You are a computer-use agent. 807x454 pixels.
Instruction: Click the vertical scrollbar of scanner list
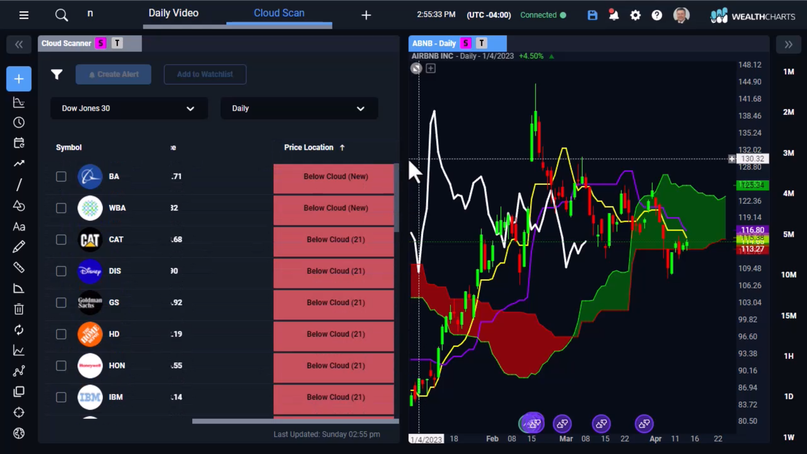(396, 198)
